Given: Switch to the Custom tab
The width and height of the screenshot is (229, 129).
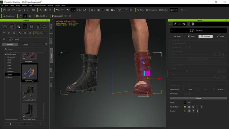Looking at the screenshot, I should pos(25,44).
